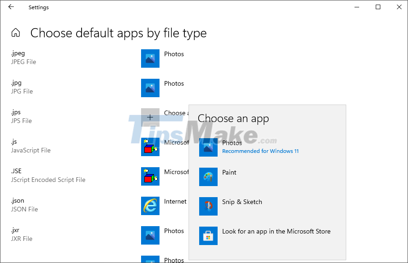
Task: Click the Microsoft label for .JSE
Action: coord(176,172)
